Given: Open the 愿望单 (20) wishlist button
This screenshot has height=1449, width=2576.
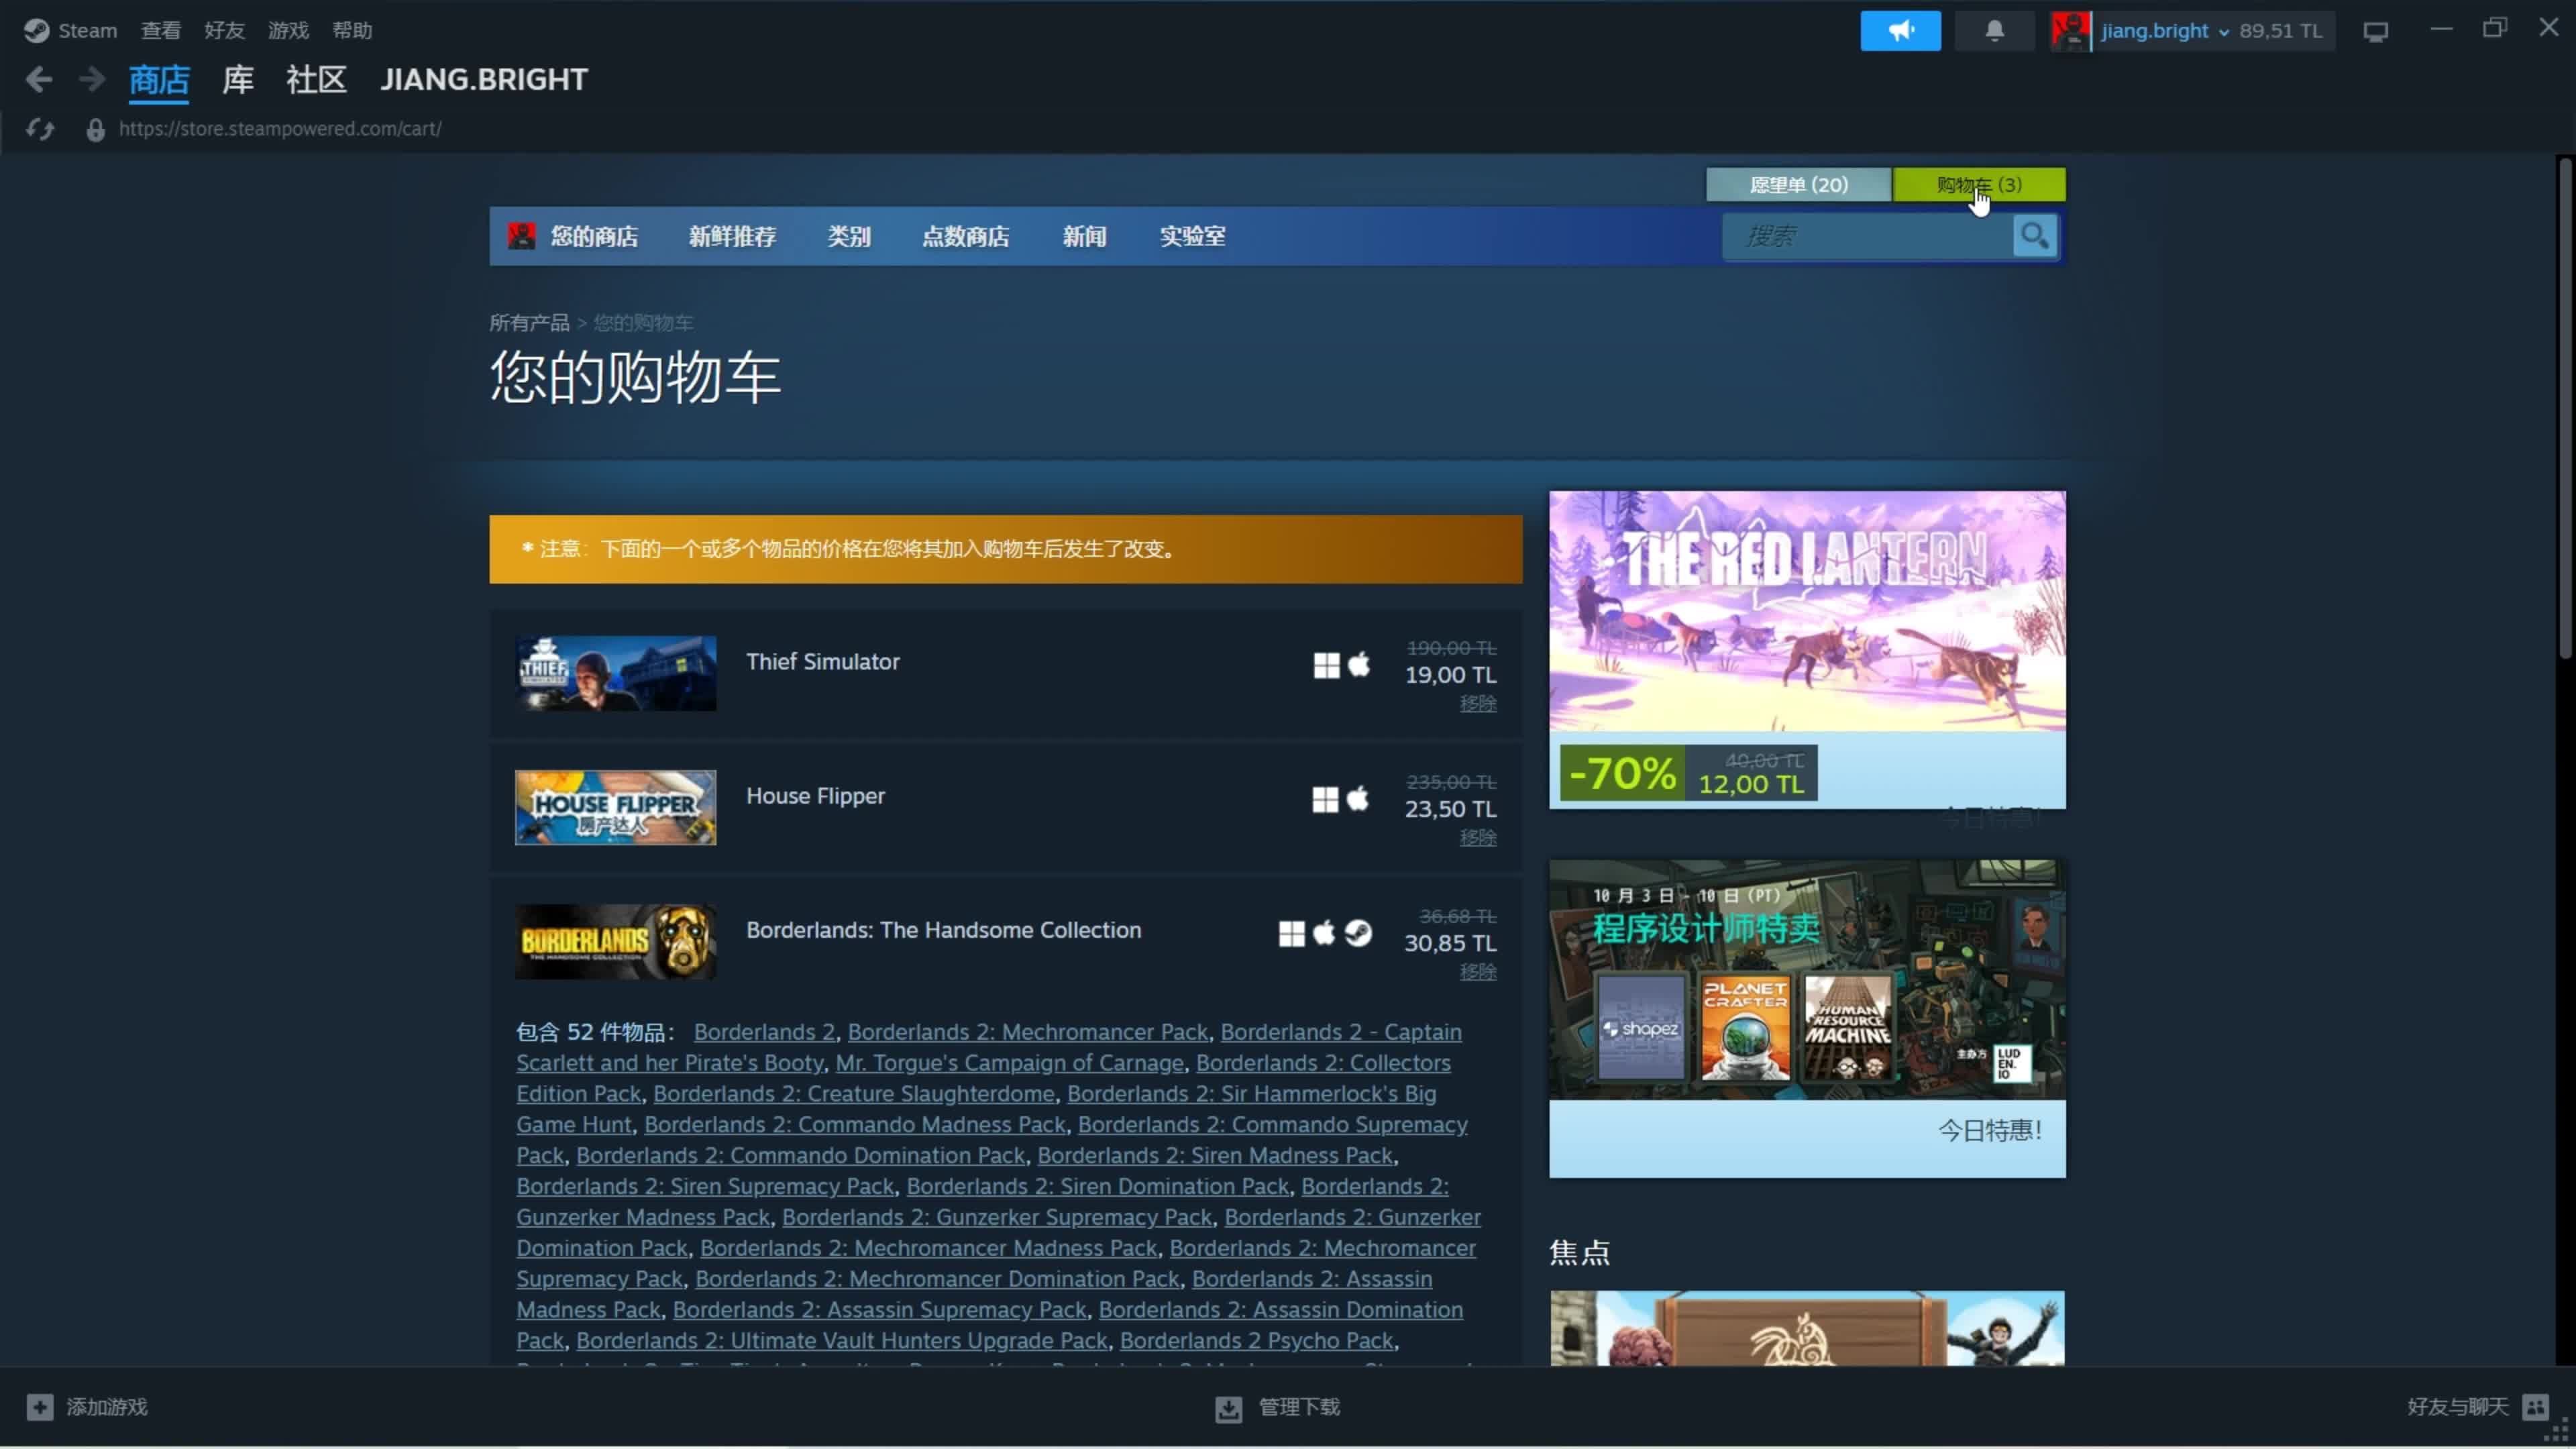Looking at the screenshot, I should click(1798, 185).
